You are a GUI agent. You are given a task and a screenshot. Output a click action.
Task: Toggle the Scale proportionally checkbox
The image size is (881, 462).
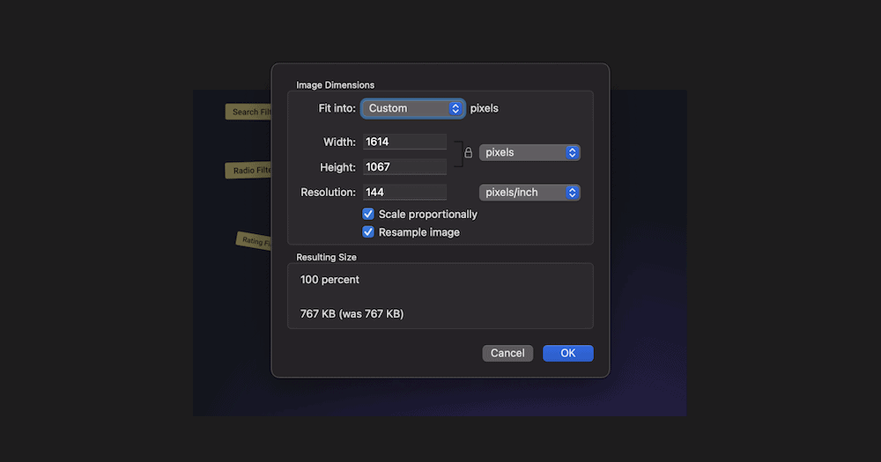368,214
